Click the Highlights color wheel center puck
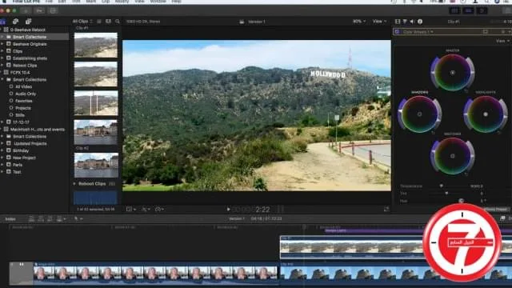 [486, 114]
